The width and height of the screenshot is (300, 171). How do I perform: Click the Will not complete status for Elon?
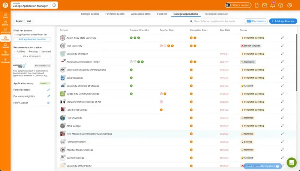[250, 46]
